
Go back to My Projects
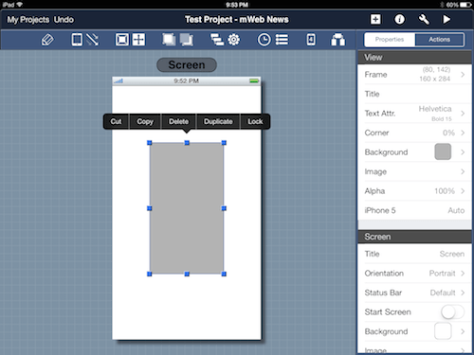pyautogui.click(x=28, y=20)
